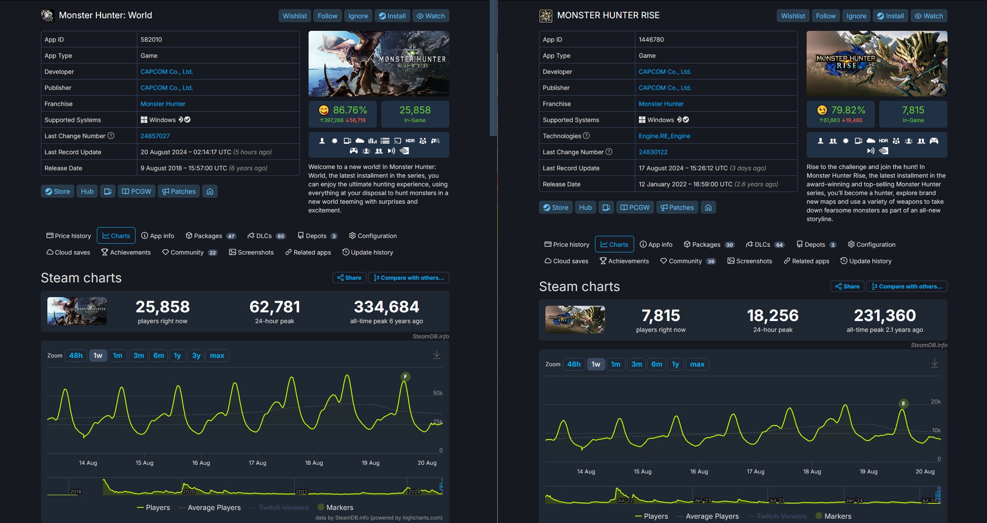Viewport: 987px width, 523px height.
Task: Toggle Average Players series in Rise chart legend
Action: tap(708, 516)
